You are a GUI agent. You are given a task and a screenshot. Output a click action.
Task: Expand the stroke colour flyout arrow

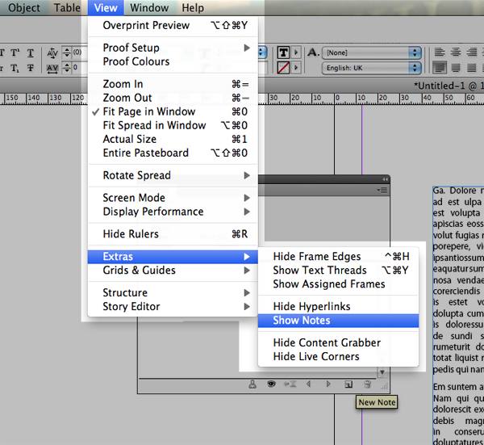[296, 67]
